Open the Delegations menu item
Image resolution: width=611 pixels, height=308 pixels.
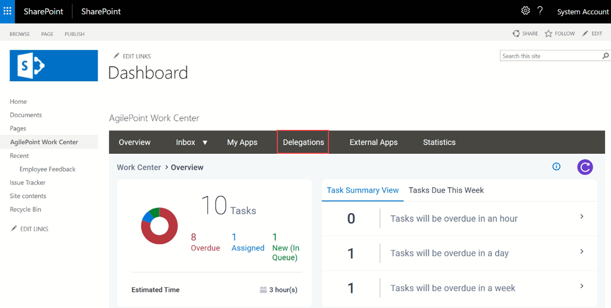[303, 142]
